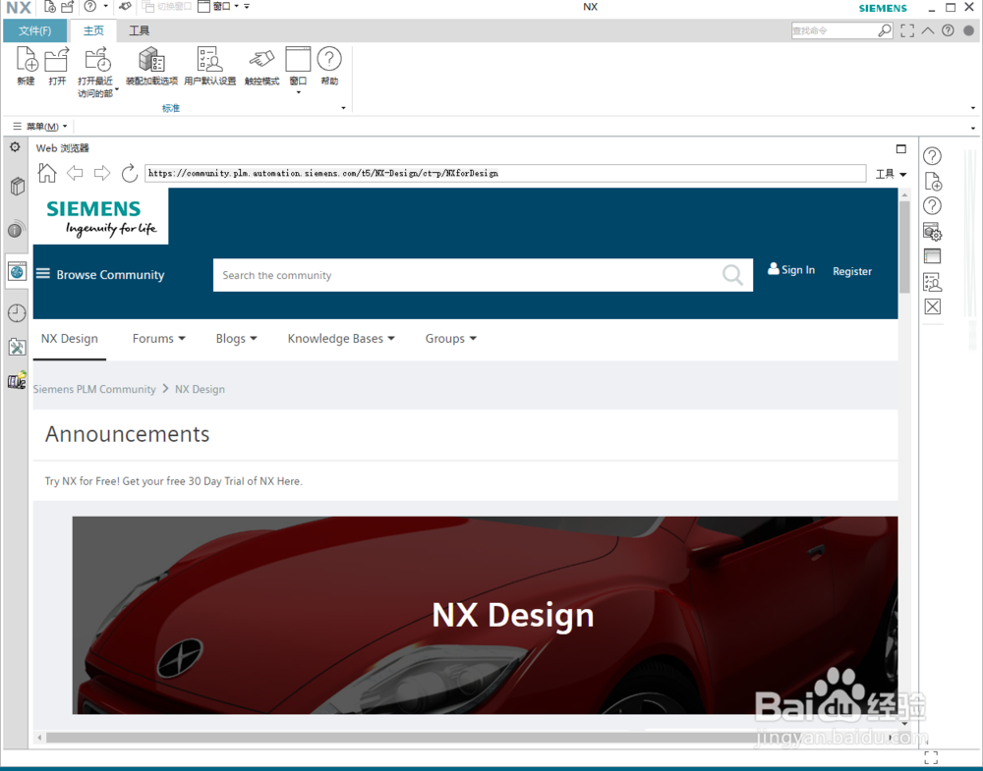Switch to the 工具 tools tab
Viewport: 983px width, 771px height.
coord(140,30)
